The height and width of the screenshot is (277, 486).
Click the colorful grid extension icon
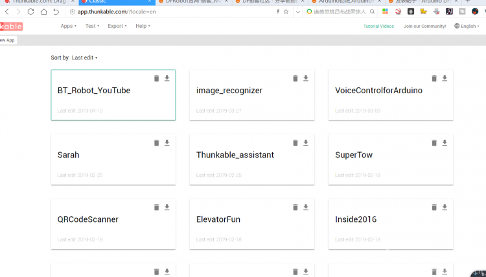point(385,12)
